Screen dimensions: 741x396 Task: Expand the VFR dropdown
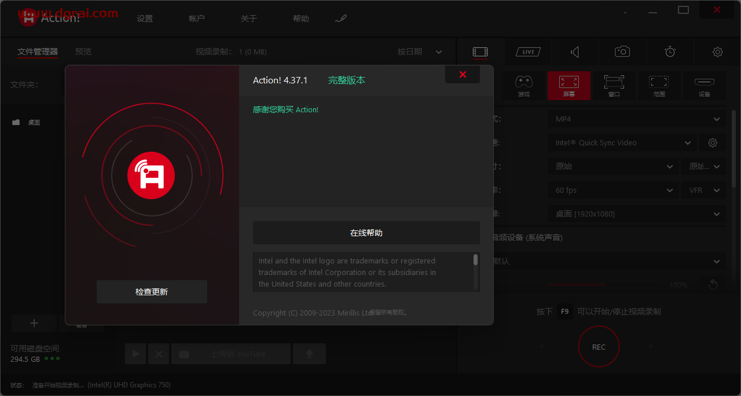(x=703, y=190)
